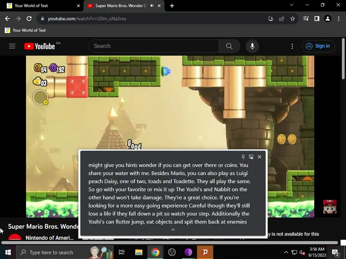The height and width of the screenshot is (259, 346).
Task: Open YouTube settings three-dot menu
Action: coord(292,46)
